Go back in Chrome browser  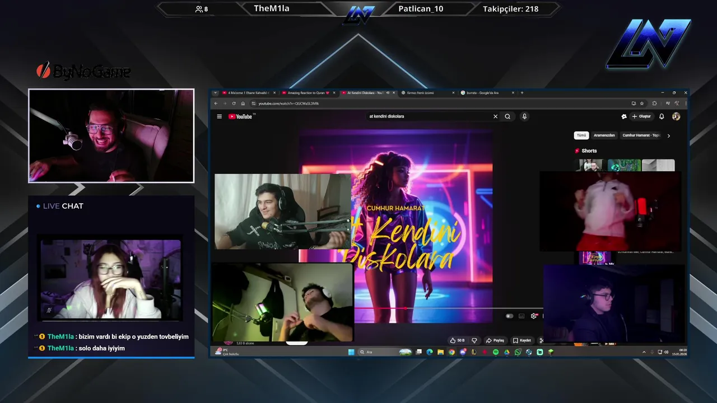[216, 104]
